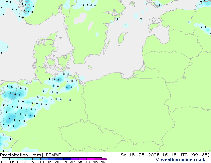Click the legend value '40'
Image resolution: width=211 pixels, height=163 pixels.
88,162
